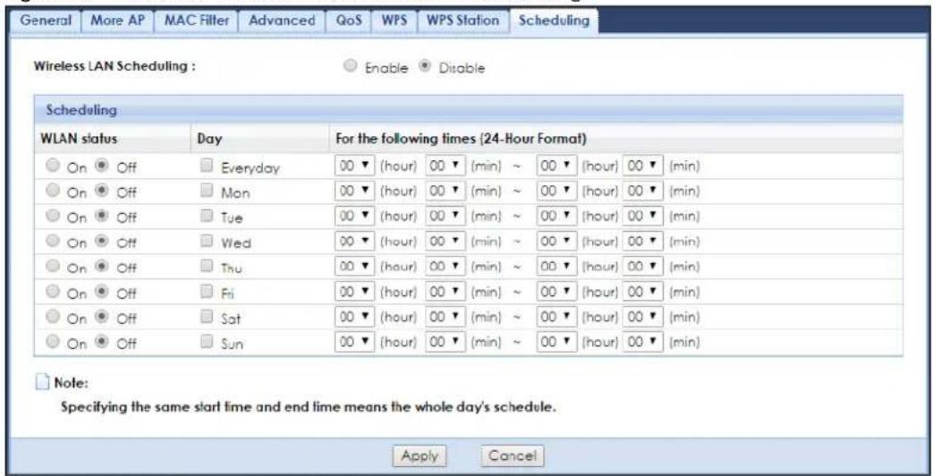This screenshot has height=476, width=933.
Task: Check the Sat day checkbox
Action: (x=206, y=317)
